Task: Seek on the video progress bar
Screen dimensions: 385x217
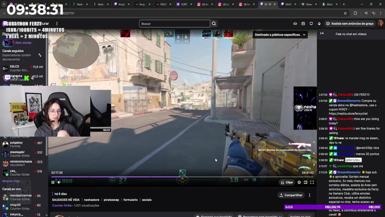Action: 182,177
